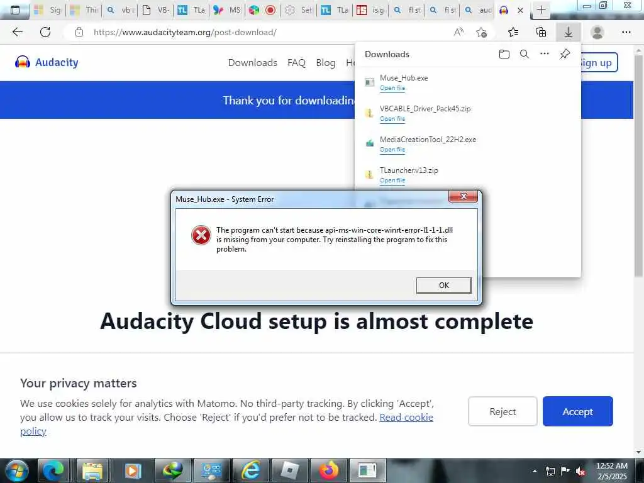Open the downloads folder icon in Downloads panel
644x483 pixels.
tap(504, 54)
